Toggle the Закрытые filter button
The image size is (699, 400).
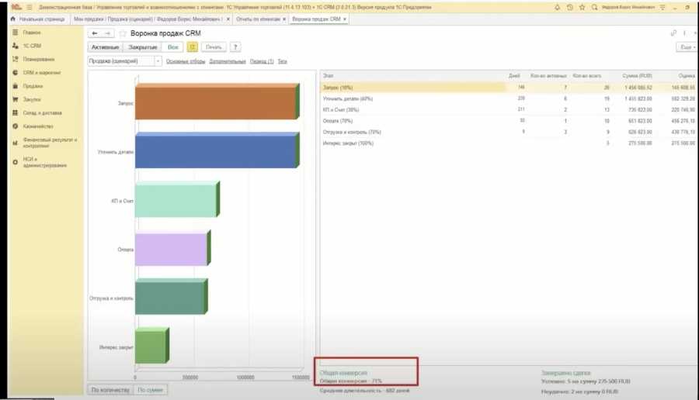click(x=143, y=47)
